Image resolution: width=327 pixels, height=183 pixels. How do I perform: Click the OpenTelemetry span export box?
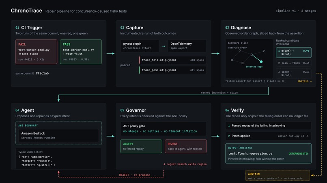[187, 46]
